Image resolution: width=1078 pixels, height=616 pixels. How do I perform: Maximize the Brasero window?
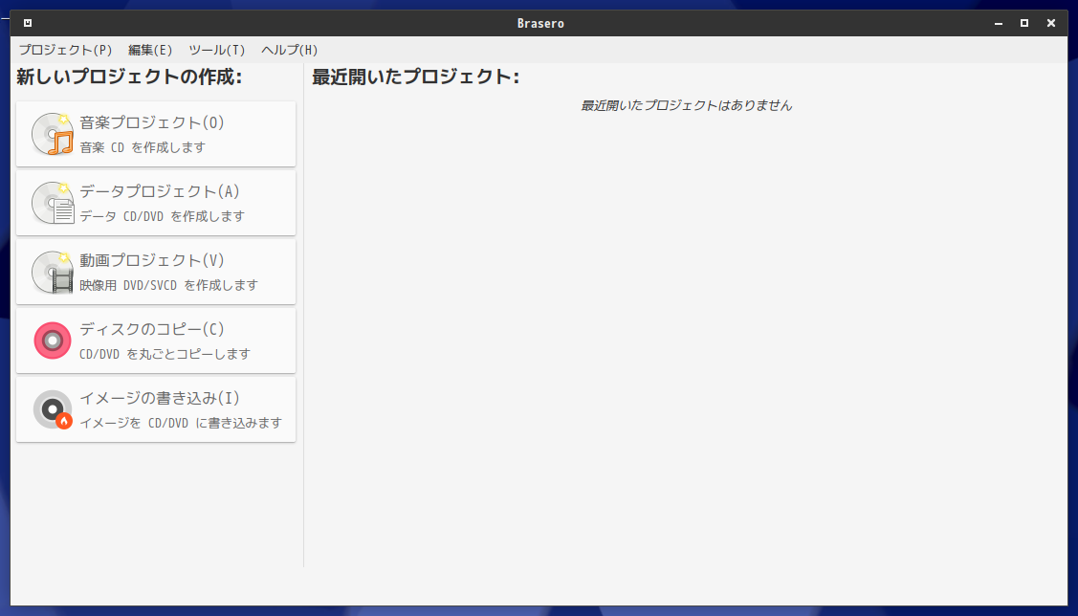(x=1024, y=23)
